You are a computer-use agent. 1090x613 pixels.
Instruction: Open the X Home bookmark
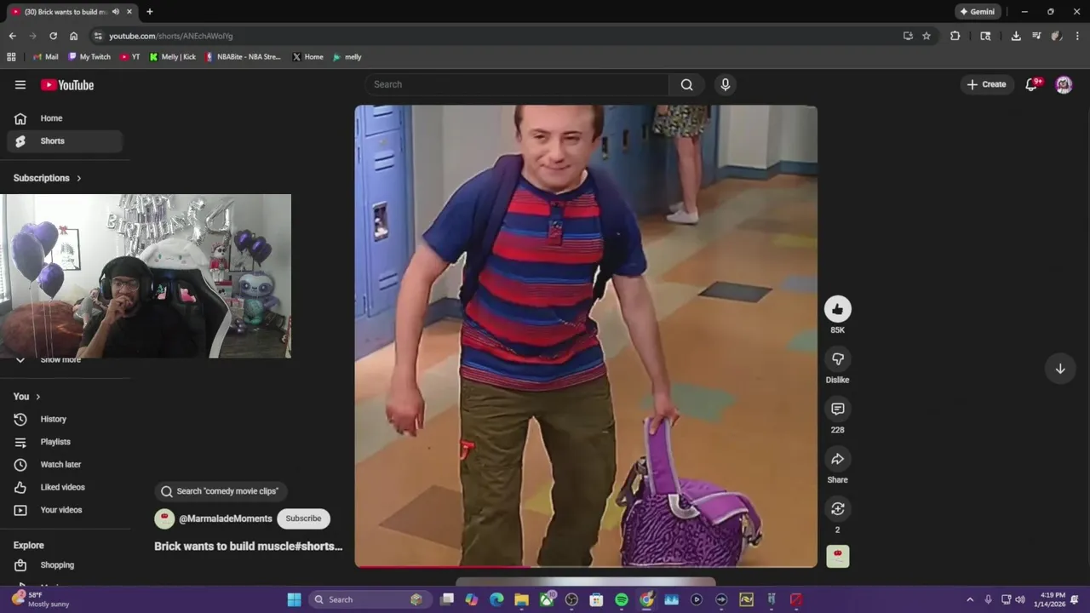307,57
